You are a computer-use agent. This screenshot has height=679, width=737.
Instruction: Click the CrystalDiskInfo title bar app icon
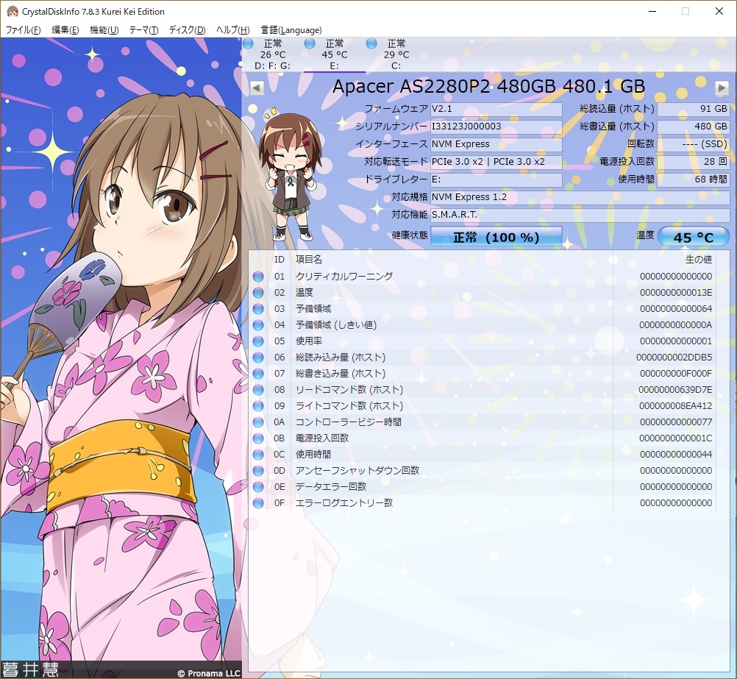[x=13, y=11]
